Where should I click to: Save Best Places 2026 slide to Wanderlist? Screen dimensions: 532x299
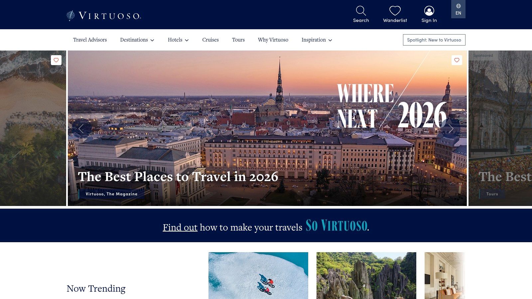pos(457,60)
